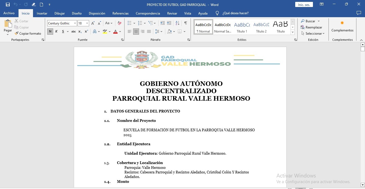Click the Inic. ses. sign-in button
365x189 pixels.
pyautogui.click(x=304, y=5)
